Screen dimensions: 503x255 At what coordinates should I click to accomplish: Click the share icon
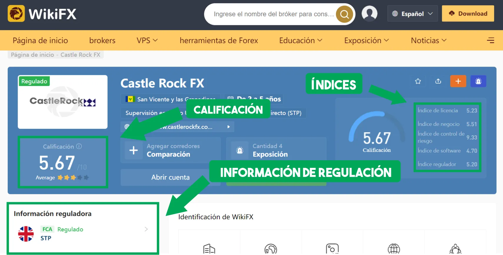point(438,81)
